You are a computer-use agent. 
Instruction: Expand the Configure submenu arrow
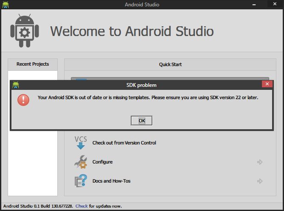pos(260,162)
